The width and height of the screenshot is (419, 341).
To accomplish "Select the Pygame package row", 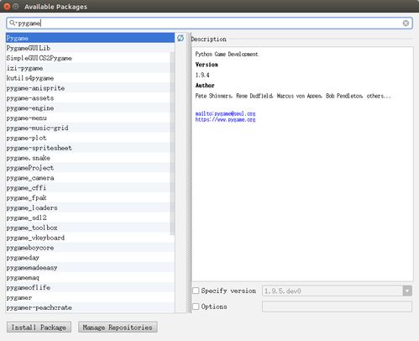I will pos(90,38).
